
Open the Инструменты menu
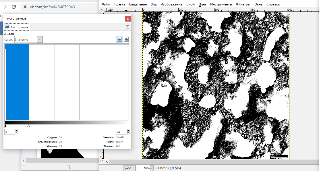[x=221, y=4]
